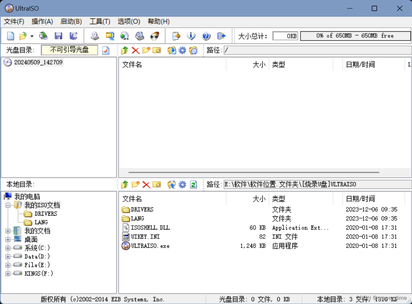Image resolution: width=412 pixels, height=304 pixels.
Task: Collapse the 我的ISO文档 tree node
Action: pos(8,205)
